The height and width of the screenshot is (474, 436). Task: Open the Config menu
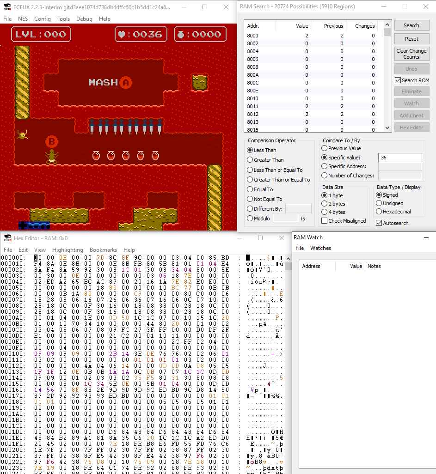[x=43, y=19]
